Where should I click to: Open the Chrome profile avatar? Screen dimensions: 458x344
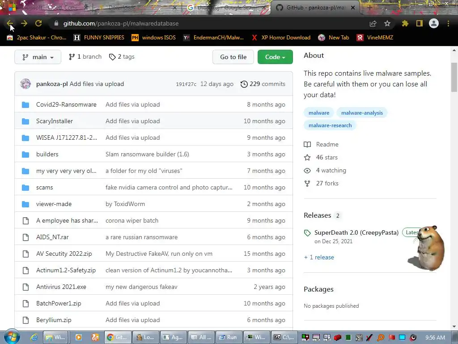(434, 23)
